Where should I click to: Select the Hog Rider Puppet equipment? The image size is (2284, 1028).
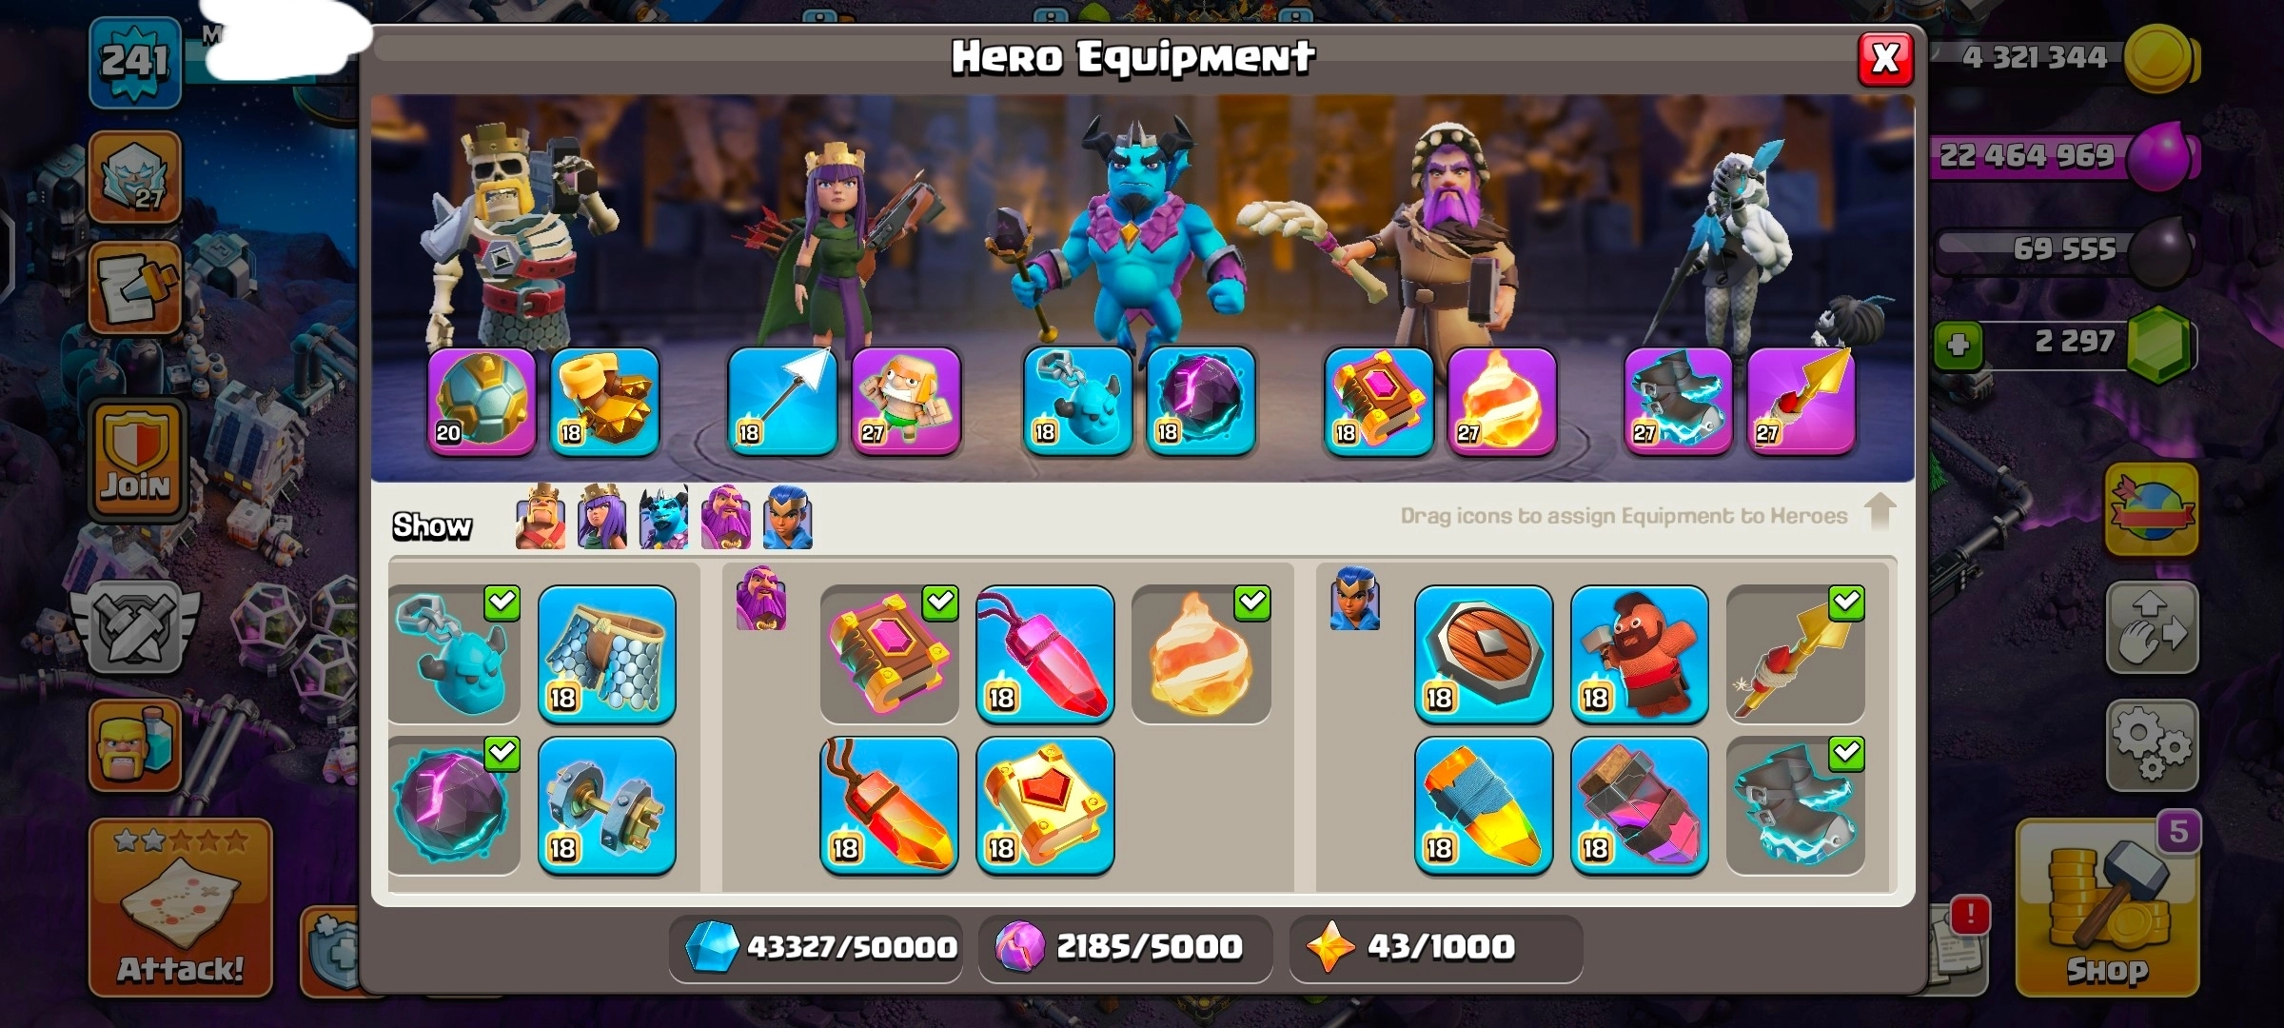click(x=1640, y=655)
